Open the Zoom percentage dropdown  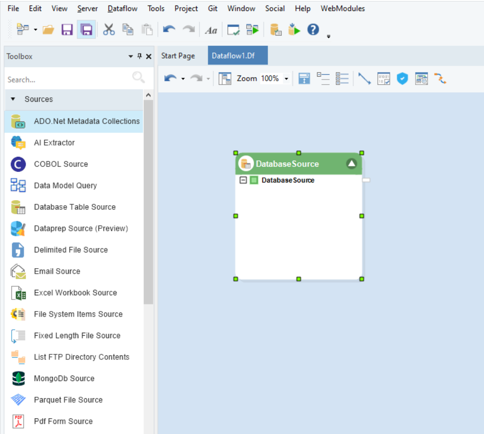pyautogui.click(x=287, y=79)
